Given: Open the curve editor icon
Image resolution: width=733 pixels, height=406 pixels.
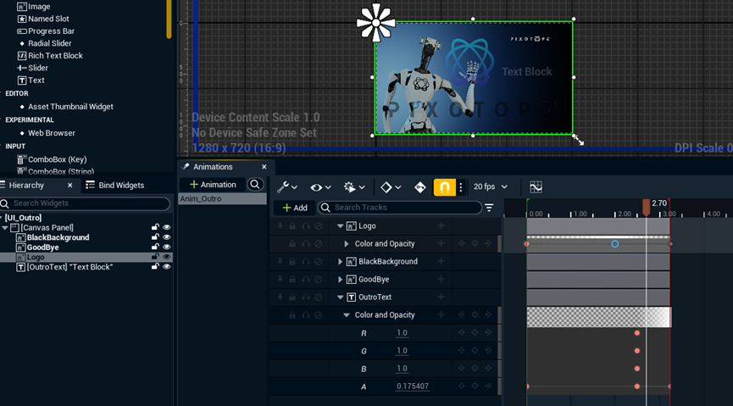Looking at the screenshot, I should click(536, 186).
